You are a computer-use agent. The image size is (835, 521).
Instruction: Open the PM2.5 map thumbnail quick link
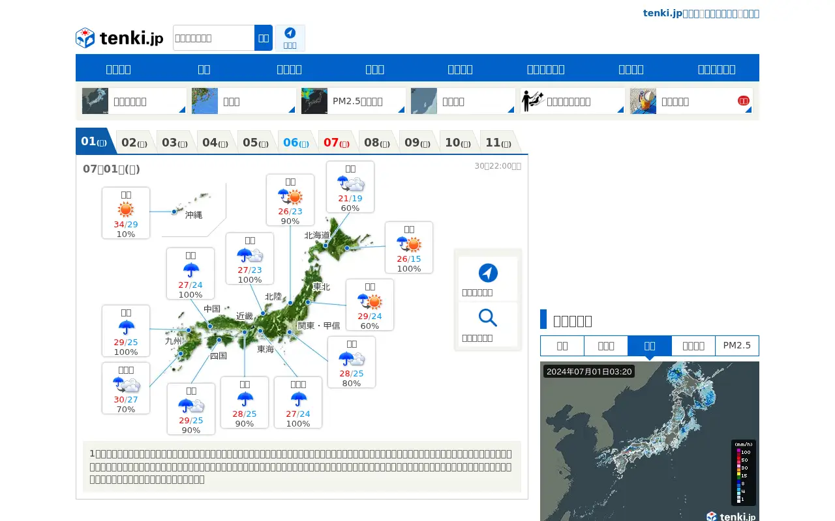tap(314, 101)
